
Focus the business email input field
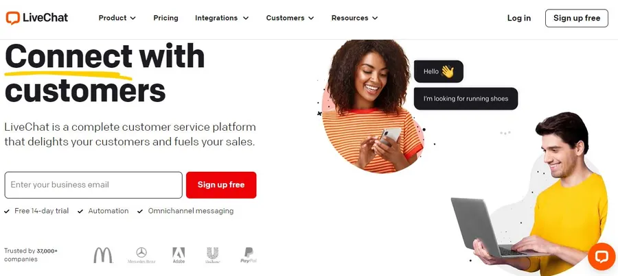click(x=93, y=185)
